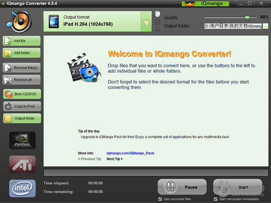The image size is (271, 203).
Task: Click the copy pages icon beside format
Action: point(158,14)
